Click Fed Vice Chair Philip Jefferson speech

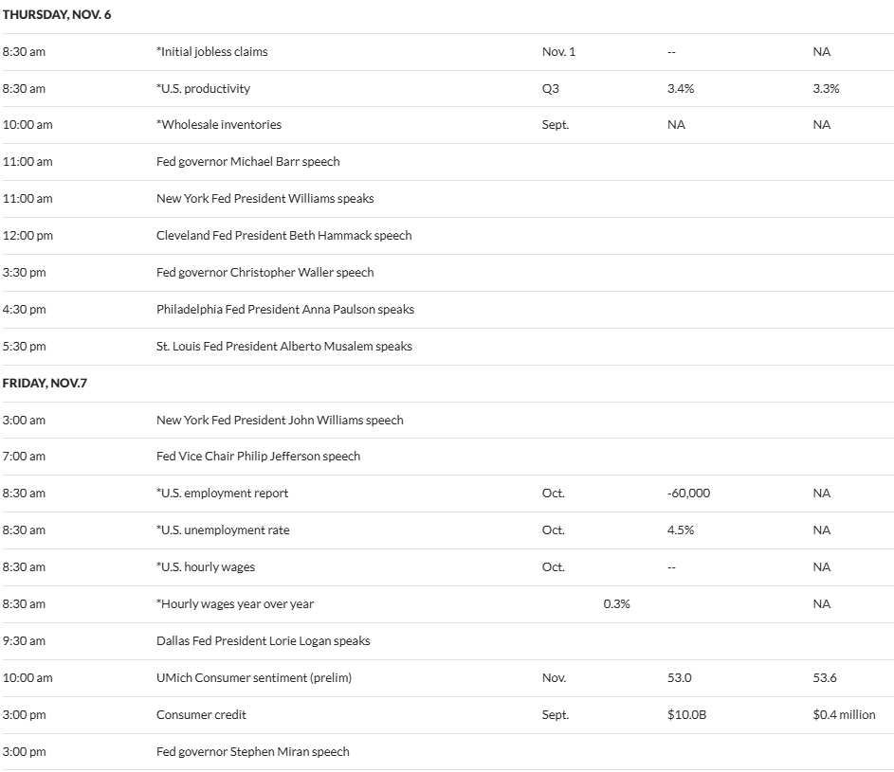(258, 457)
